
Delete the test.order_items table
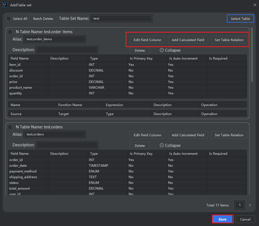(140, 50)
